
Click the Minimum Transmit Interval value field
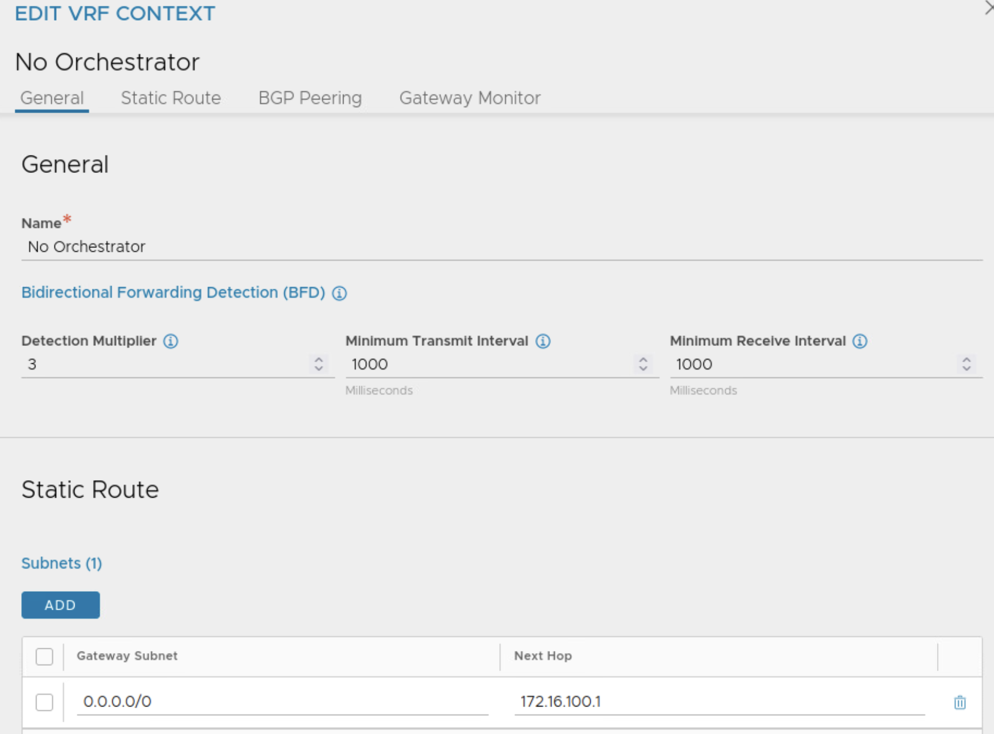pos(487,364)
